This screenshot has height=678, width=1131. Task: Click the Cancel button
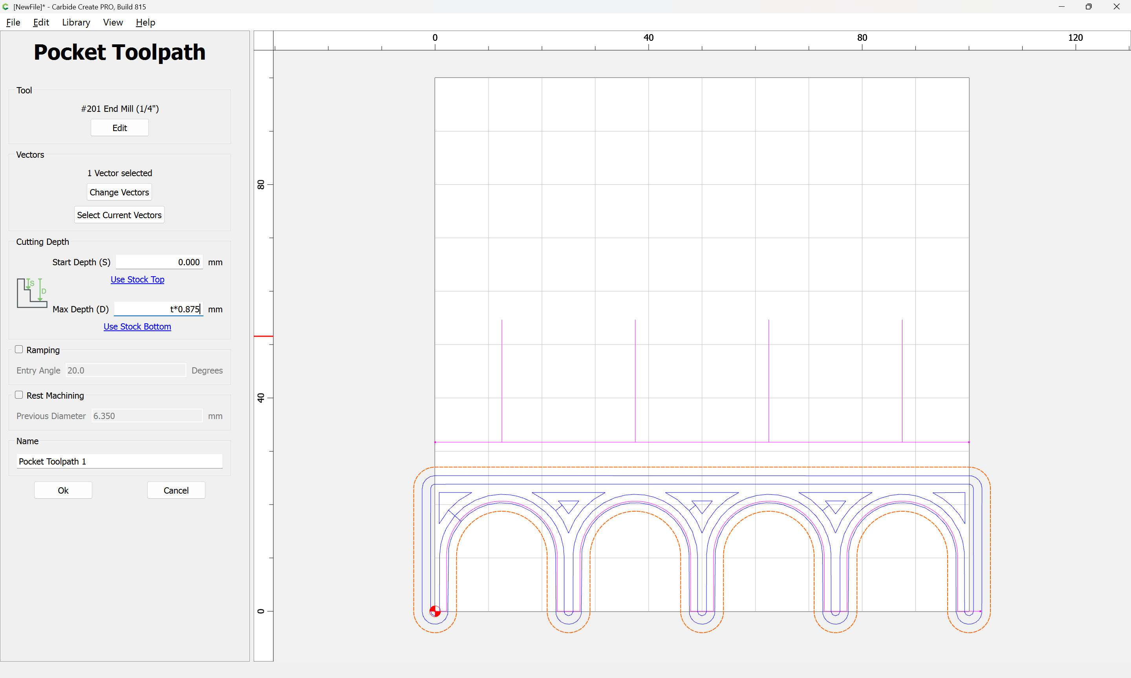tap(176, 490)
